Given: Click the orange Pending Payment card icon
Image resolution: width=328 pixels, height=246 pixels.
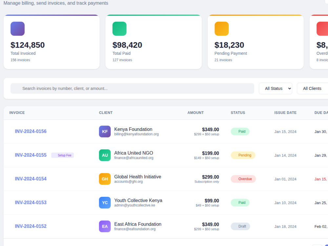Looking at the screenshot, I should (x=221, y=29).
